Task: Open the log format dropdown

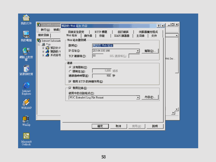Action: click(138, 97)
